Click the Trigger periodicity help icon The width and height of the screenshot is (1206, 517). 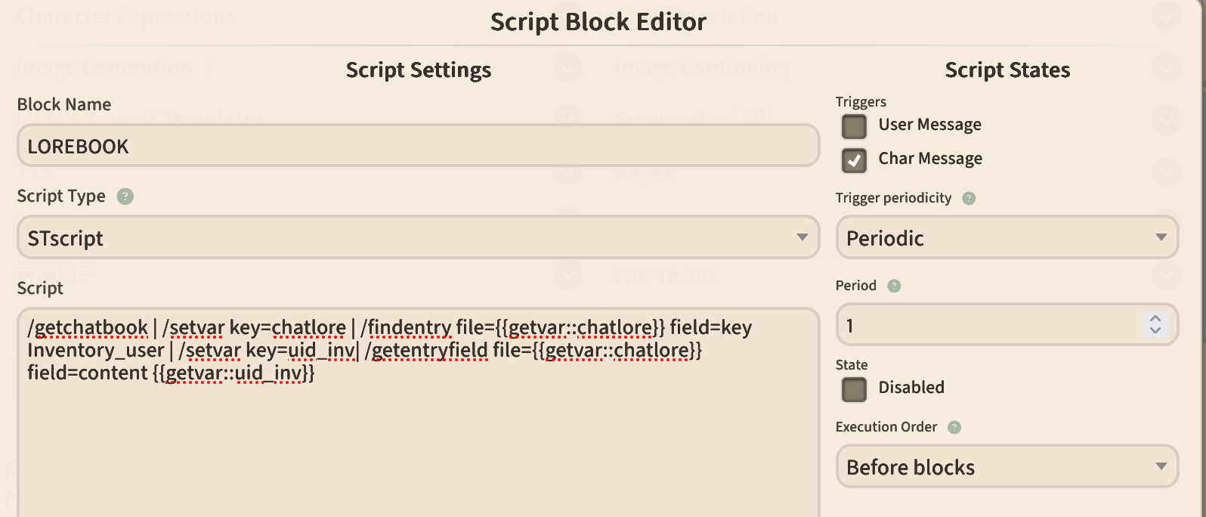[x=969, y=198]
